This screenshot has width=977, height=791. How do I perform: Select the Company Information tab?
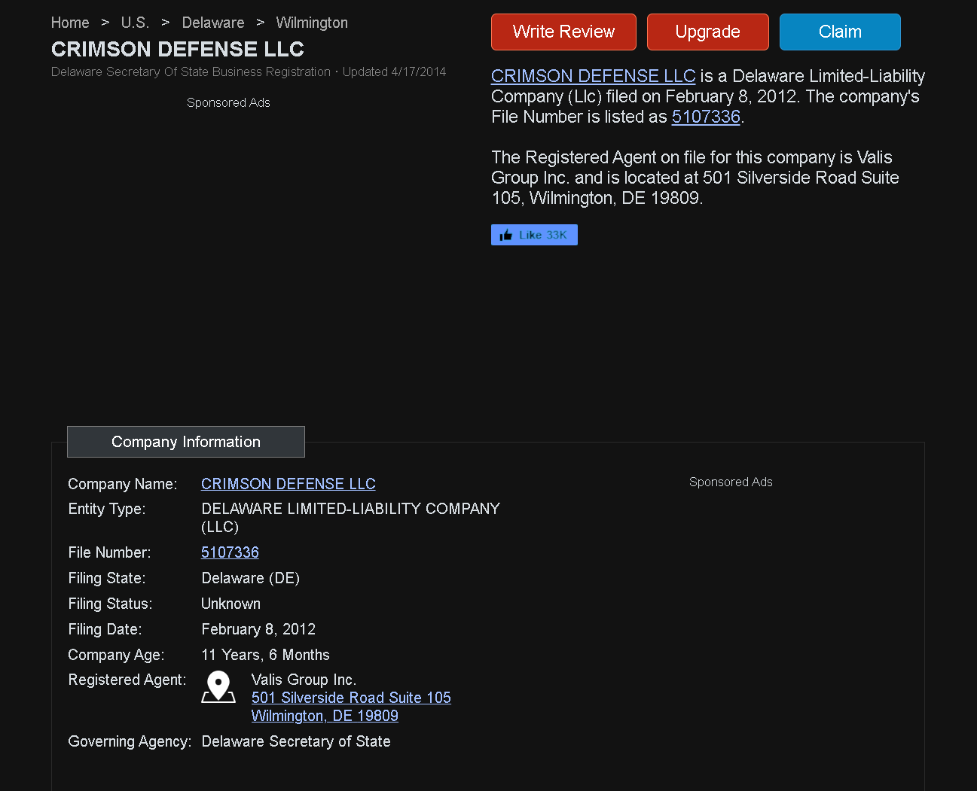click(186, 442)
